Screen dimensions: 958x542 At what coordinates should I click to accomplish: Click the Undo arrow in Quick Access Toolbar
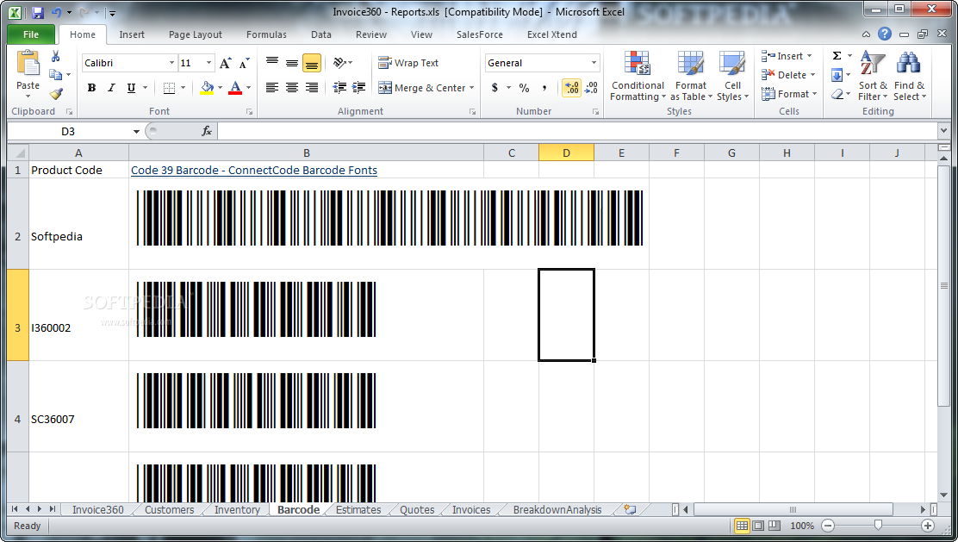point(56,12)
